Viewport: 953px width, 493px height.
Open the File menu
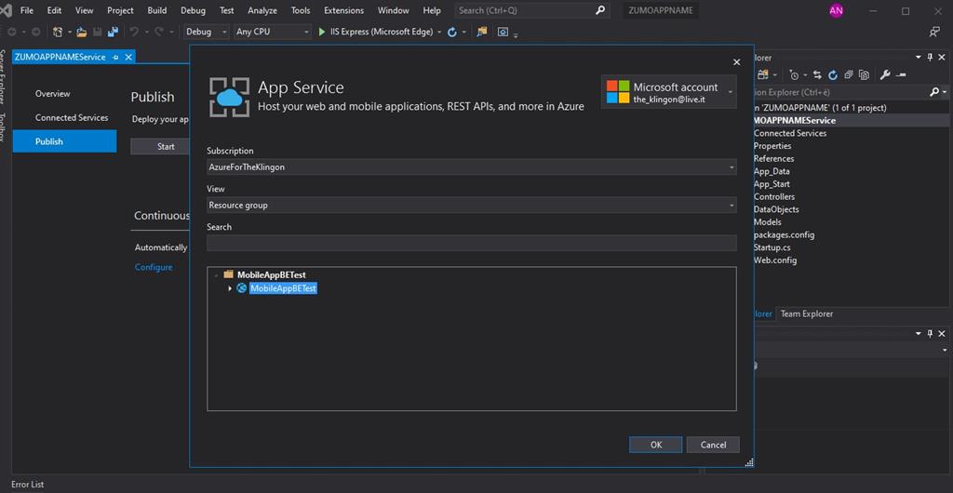click(27, 10)
